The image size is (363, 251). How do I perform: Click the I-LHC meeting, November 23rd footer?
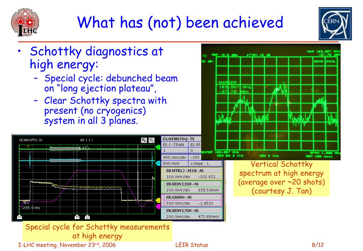(67, 245)
